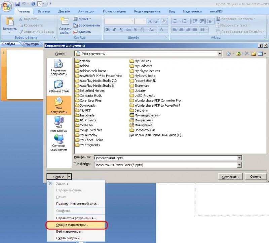
Task: Open Network Places (Сетевое окружение) in places bar
Action: click(59, 143)
